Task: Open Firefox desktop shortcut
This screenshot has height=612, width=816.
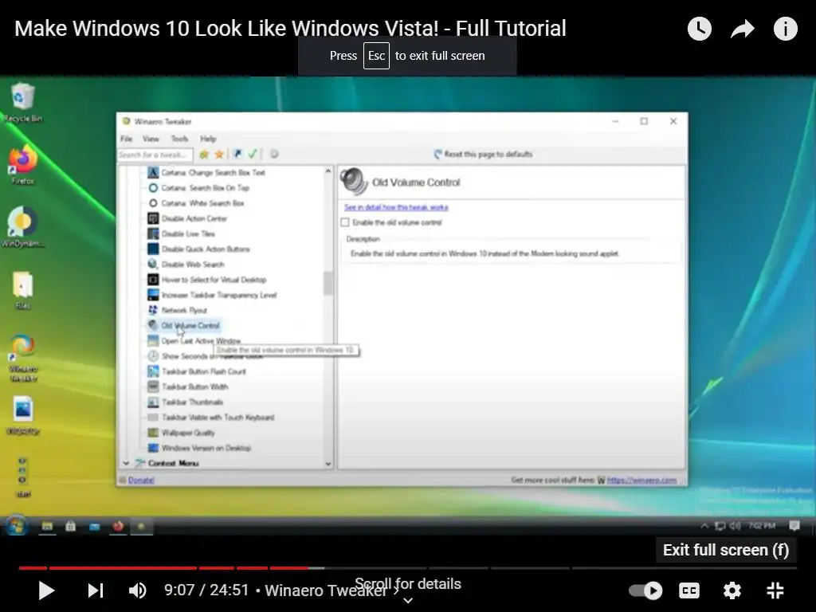Action: [x=22, y=165]
